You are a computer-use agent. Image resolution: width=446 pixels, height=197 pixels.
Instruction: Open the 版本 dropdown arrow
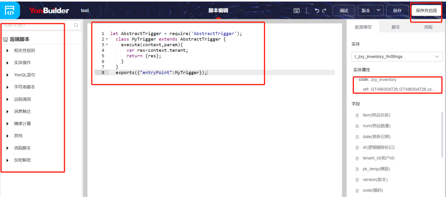(378, 11)
